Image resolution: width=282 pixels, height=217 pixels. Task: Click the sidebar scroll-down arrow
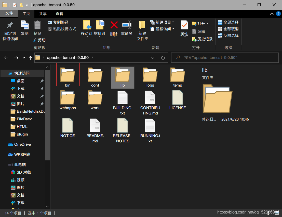[x=47, y=207]
